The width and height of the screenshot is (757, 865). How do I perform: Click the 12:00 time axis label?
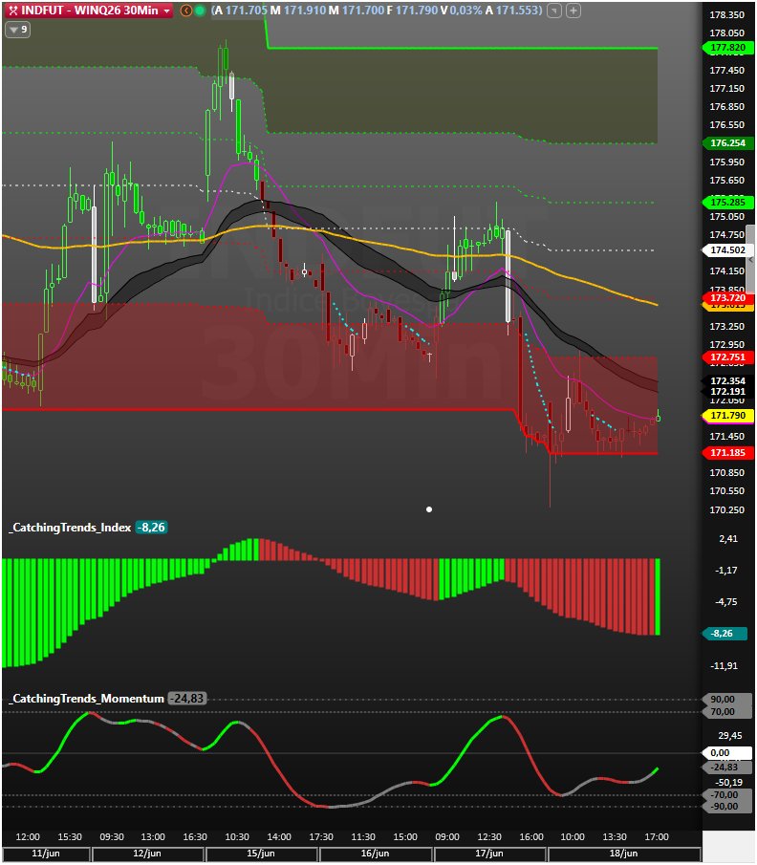(28, 837)
